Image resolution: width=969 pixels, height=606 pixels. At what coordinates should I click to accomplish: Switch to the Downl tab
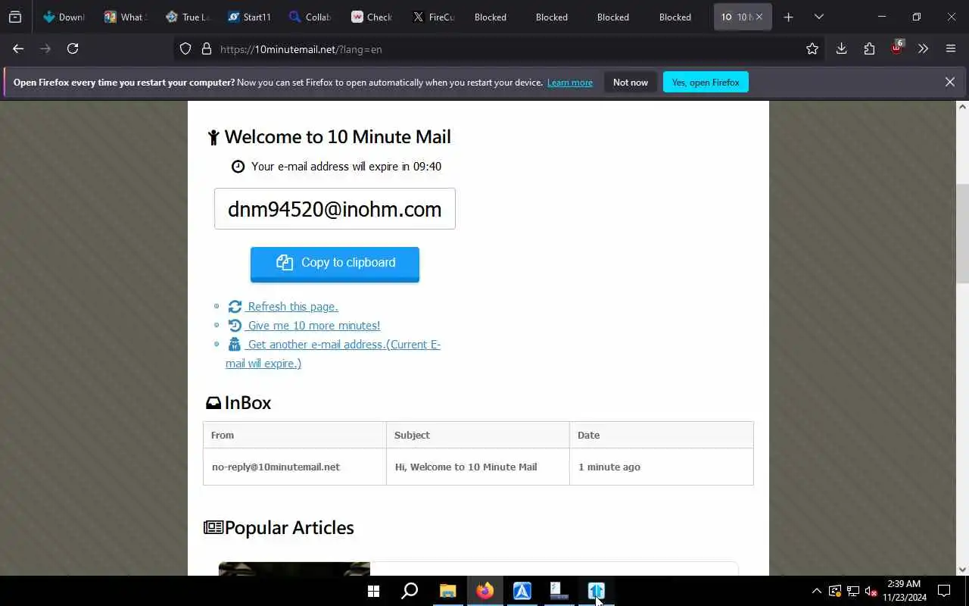point(64,17)
